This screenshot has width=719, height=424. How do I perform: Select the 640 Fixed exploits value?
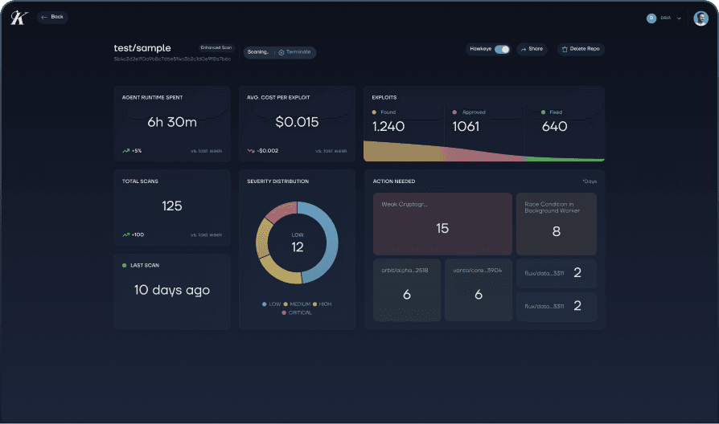click(554, 126)
